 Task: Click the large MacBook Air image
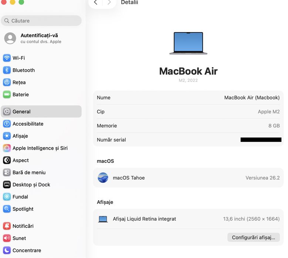[188, 43]
